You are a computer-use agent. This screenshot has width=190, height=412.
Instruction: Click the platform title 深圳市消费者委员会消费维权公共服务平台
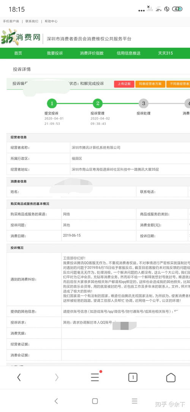point(89,39)
